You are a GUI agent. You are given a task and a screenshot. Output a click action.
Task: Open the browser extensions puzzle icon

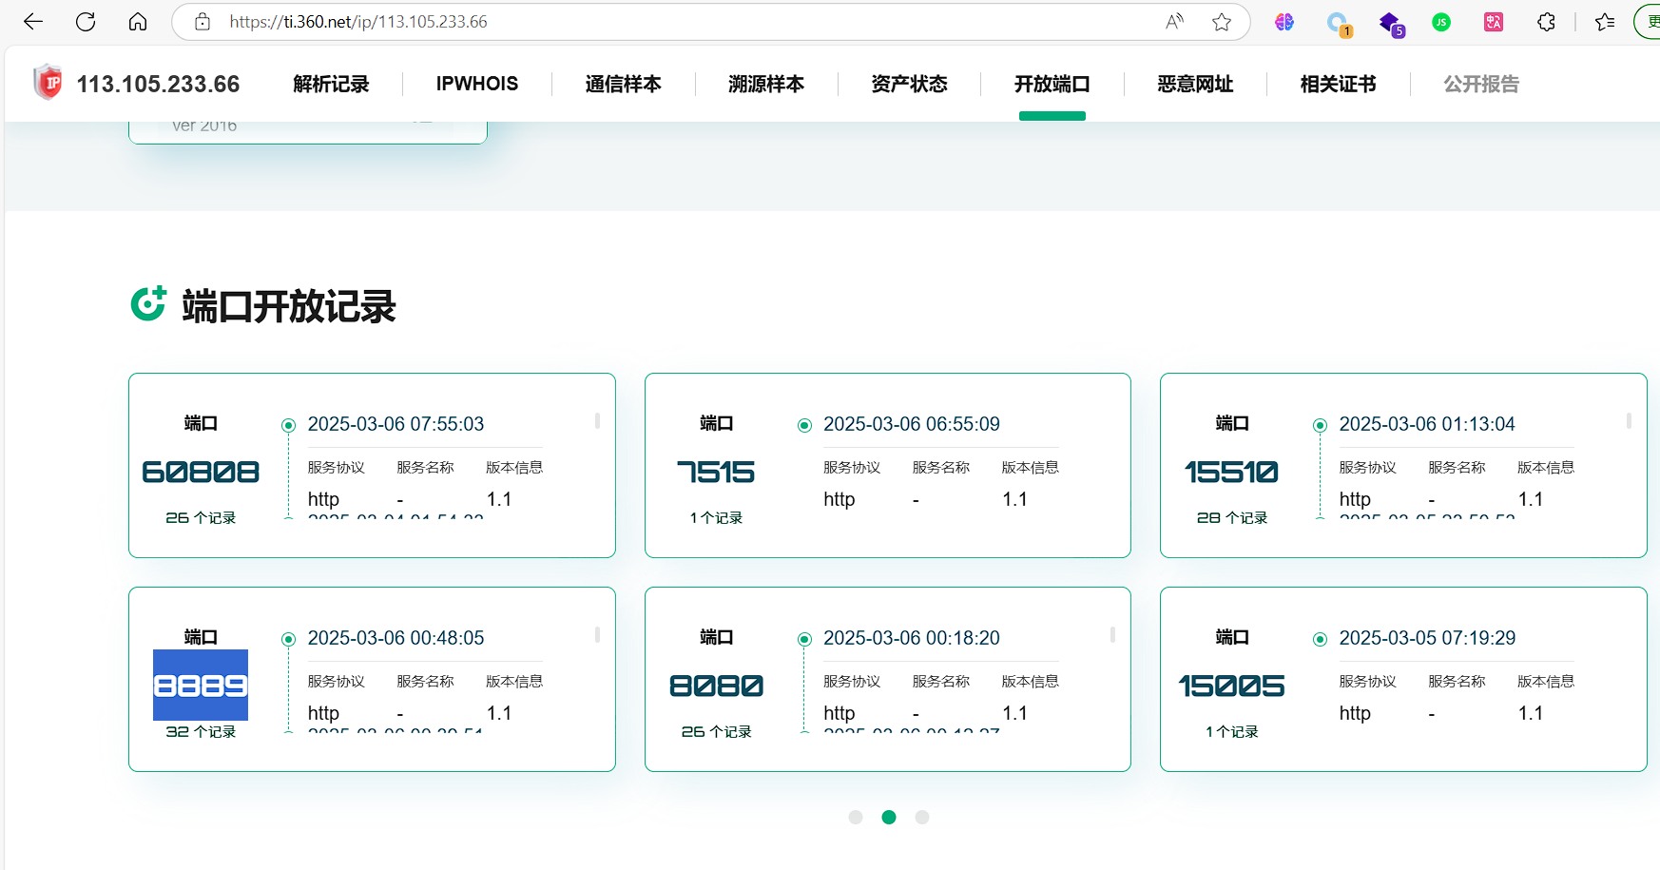(x=1546, y=22)
